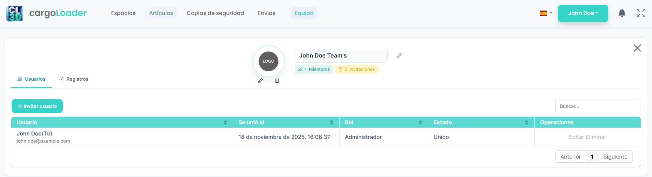The width and height of the screenshot is (652, 177).
Task: Delete team logo using trash icon
Action: click(277, 80)
